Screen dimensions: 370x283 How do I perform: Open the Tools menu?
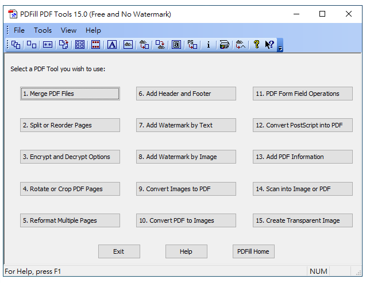click(x=43, y=30)
